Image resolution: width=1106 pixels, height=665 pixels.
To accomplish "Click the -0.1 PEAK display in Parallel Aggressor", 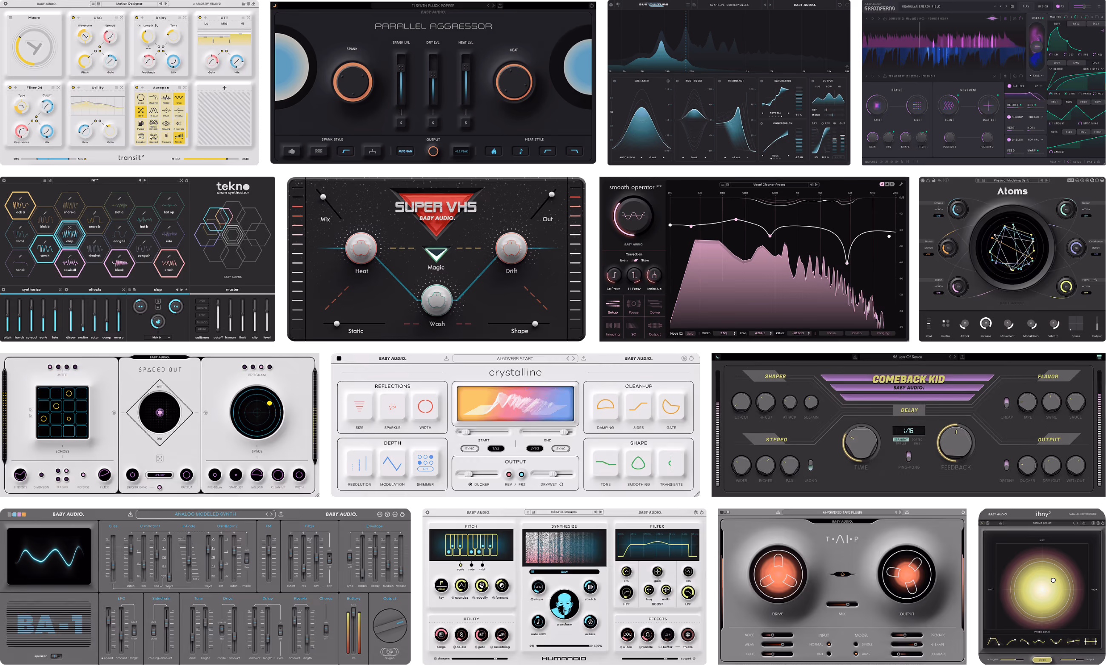I will pos(461,151).
